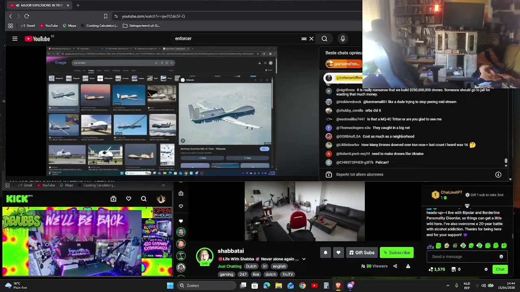
Task: Open Windows taskbar search 'Zoeken'
Action: (207, 286)
